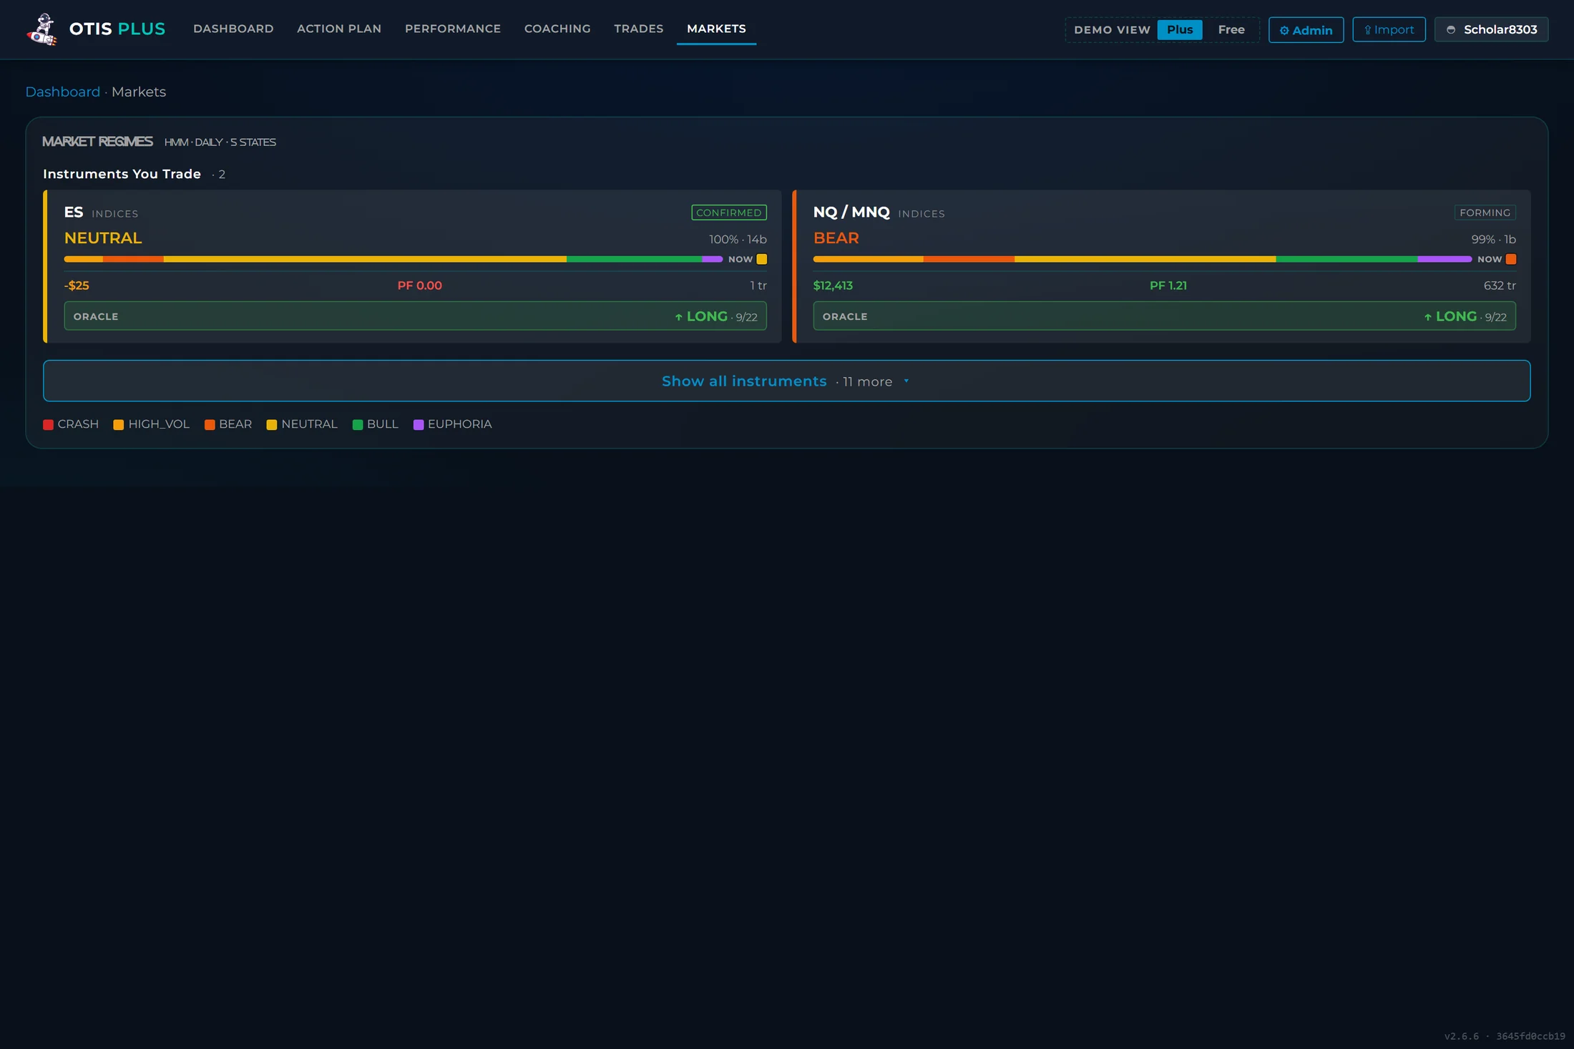Select the Markets tab
1574x1049 pixels.
point(716,29)
